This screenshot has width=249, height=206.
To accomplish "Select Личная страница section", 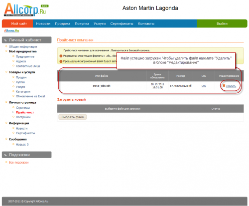I will 22,102.
